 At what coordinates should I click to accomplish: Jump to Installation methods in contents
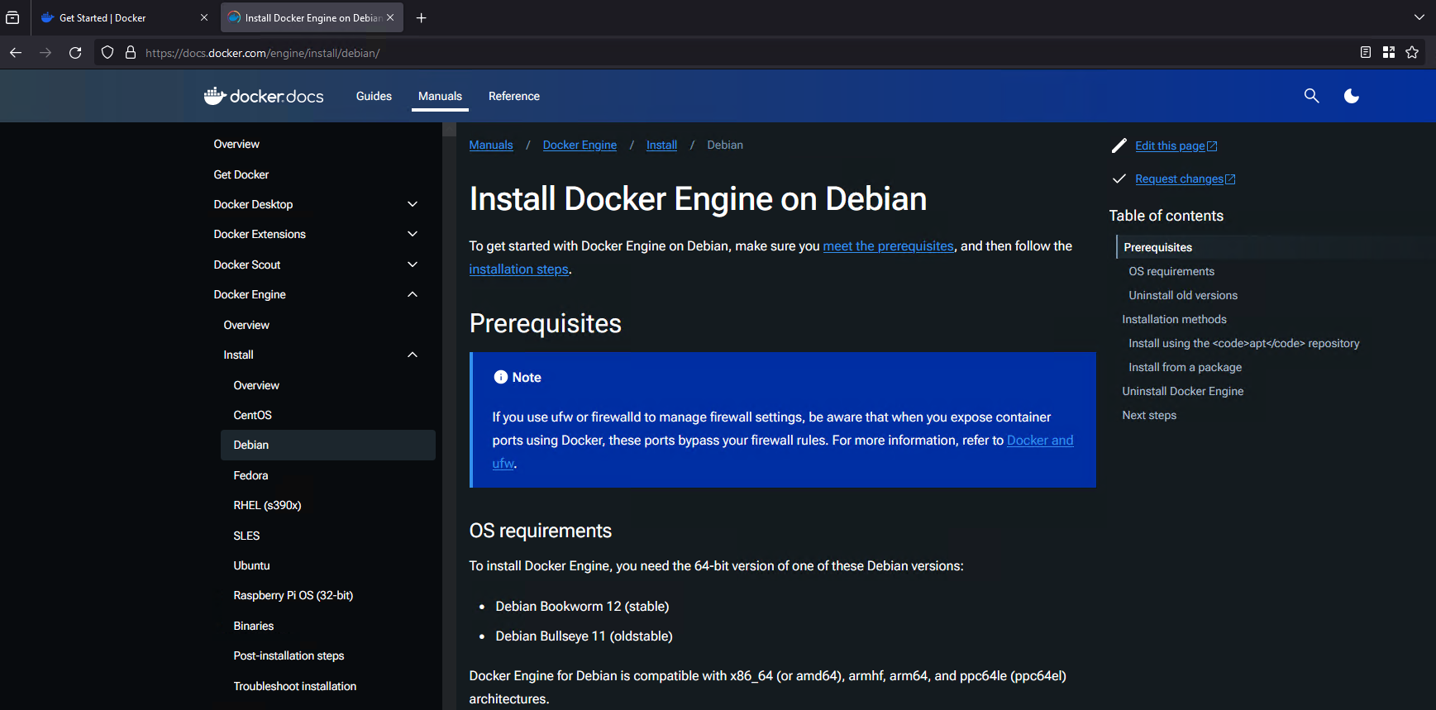coord(1174,319)
